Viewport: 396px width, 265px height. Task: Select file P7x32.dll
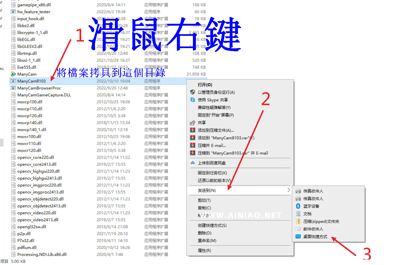click(x=26, y=240)
